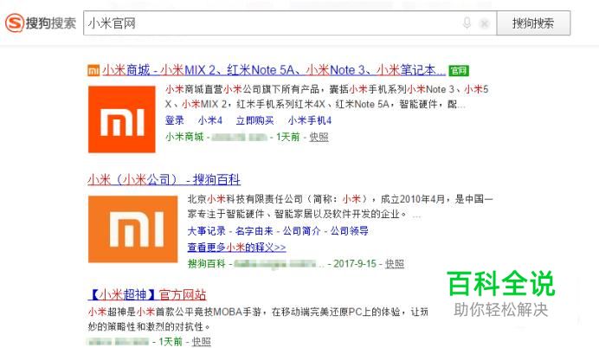The width and height of the screenshot is (599, 348).
Task: Click the green 小米商城 source label
Action: [x=184, y=137]
